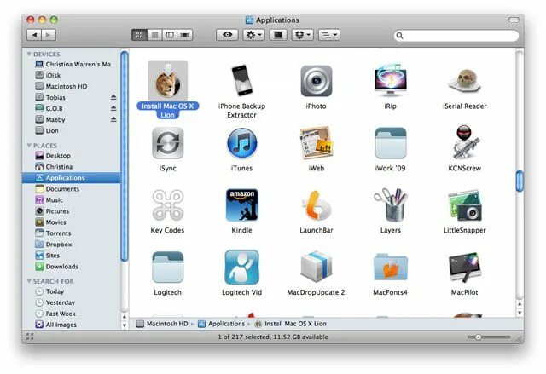This screenshot has height=374, width=546.
Task: Select the Kindle app icon
Action: [241, 205]
